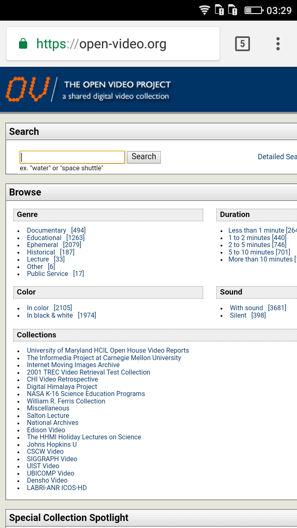Viewport: 297px width, 528px height.
Task: Open the tab switcher showing 5 tabs
Action: 243,43
